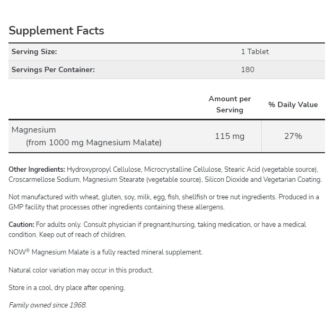Click the 180 servings value
The image size is (334, 334).
pos(248,69)
